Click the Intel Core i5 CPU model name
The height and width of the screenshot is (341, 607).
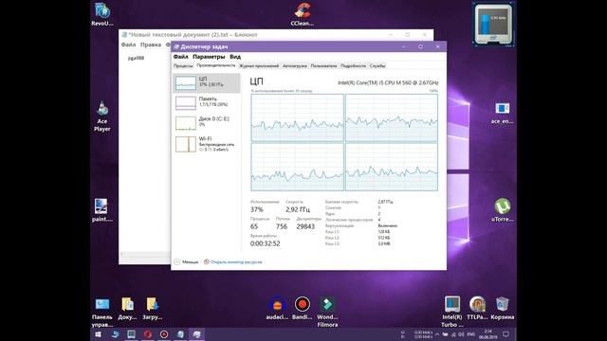pos(388,82)
